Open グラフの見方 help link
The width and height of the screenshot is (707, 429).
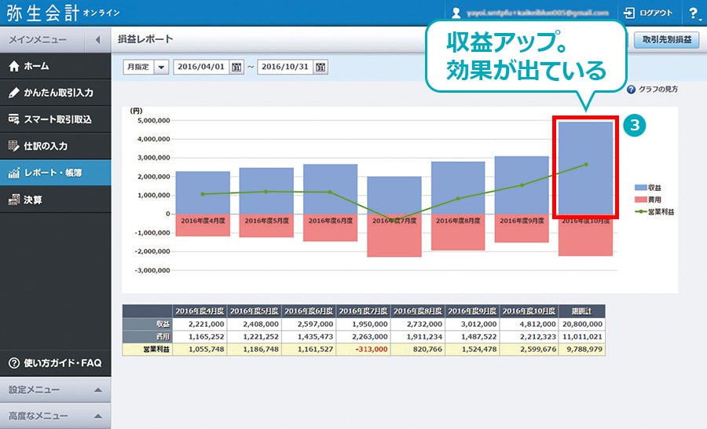coord(658,90)
